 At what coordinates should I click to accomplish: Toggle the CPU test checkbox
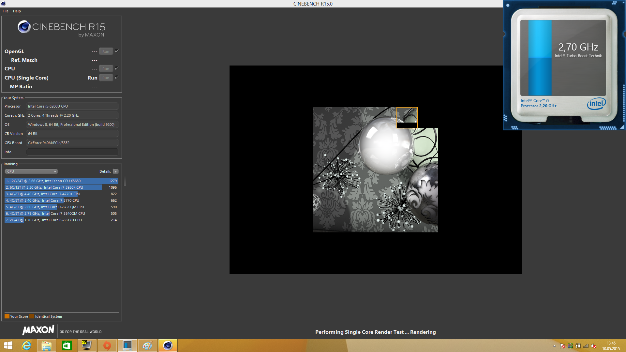[x=117, y=68]
